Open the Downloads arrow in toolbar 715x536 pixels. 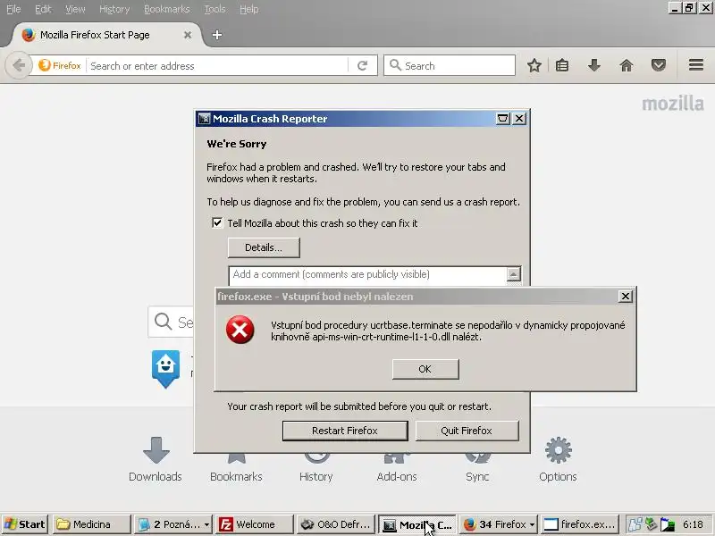tap(593, 65)
